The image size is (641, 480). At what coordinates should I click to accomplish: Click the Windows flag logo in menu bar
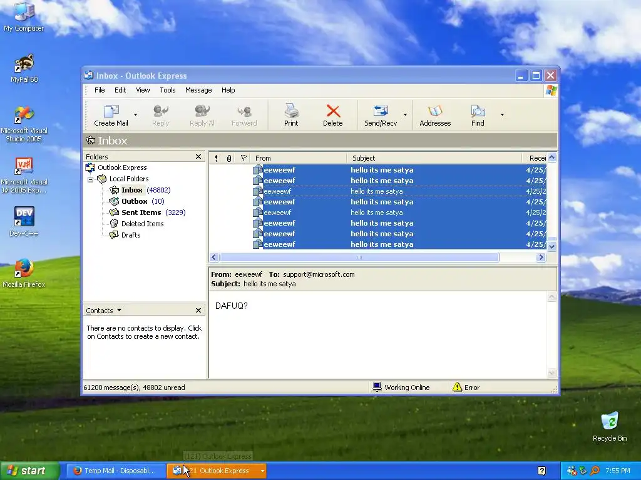pyautogui.click(x=551, y=90)
